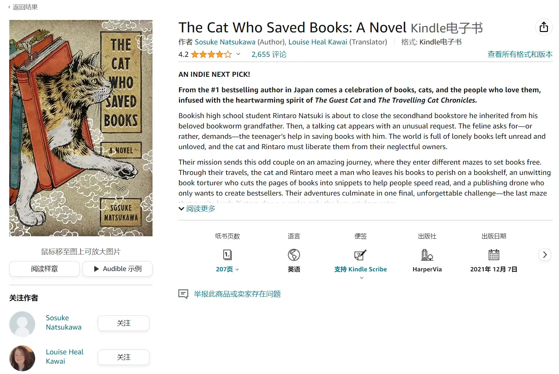The width and height of the screenshot is (559, 374).
Task: Expand 支持 Kindle Scribe details
Action: pos(360,270)
